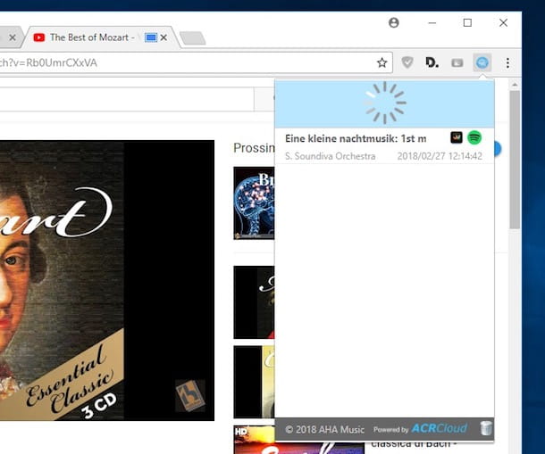Click the shield extension icon
545x454 pixels.
(x=407, y=62)
